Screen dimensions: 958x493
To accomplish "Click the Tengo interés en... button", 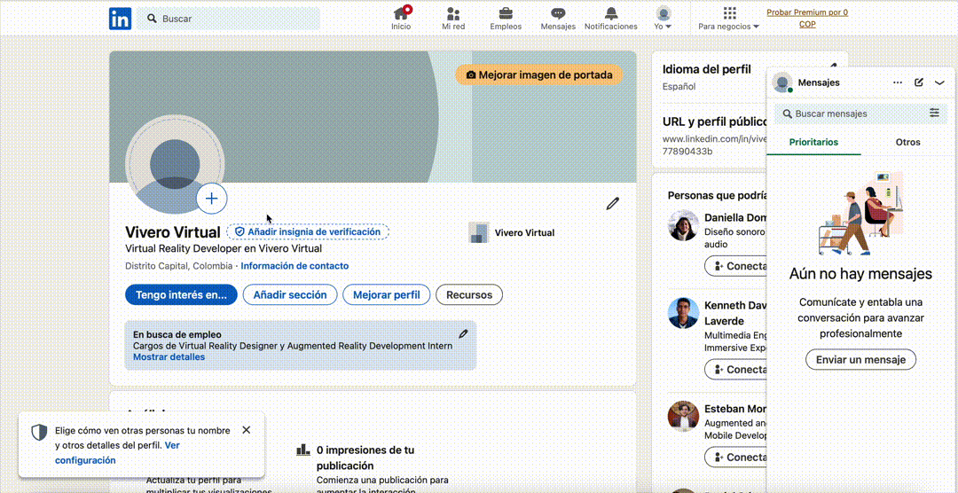I will (181, 294).
